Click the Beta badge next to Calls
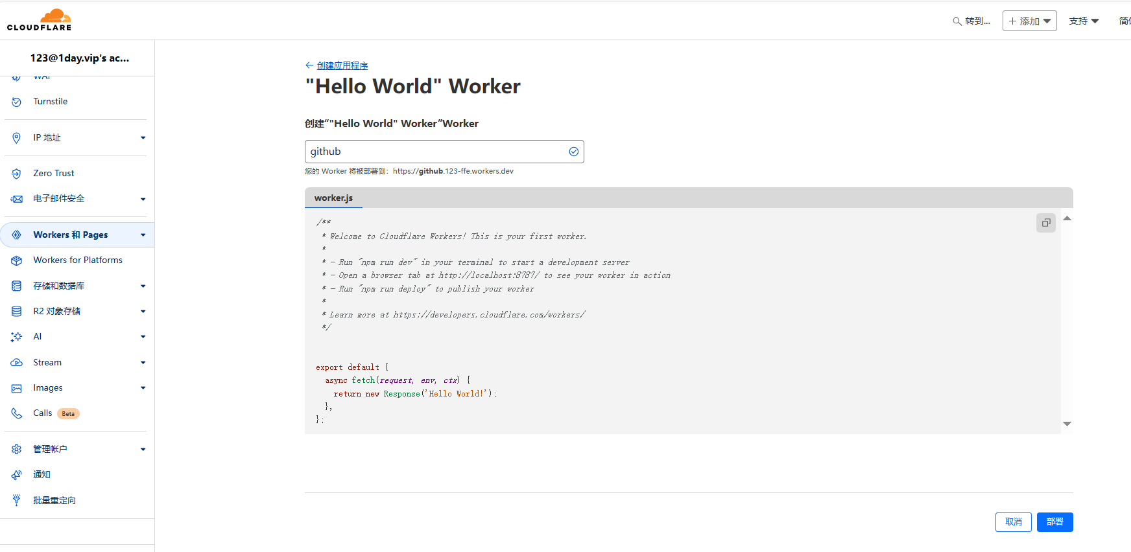The width and height of the screenshot is (1131, 552). pyautogui.click(x=68, y=414)
